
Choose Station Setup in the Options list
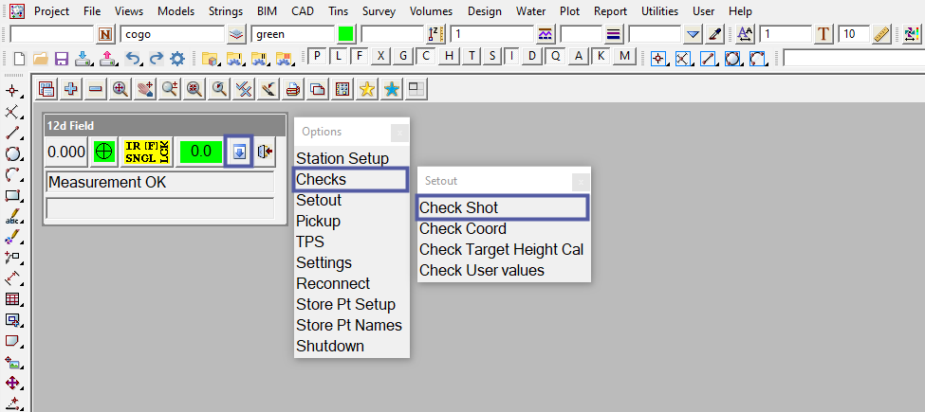click(x=342, y=158)
